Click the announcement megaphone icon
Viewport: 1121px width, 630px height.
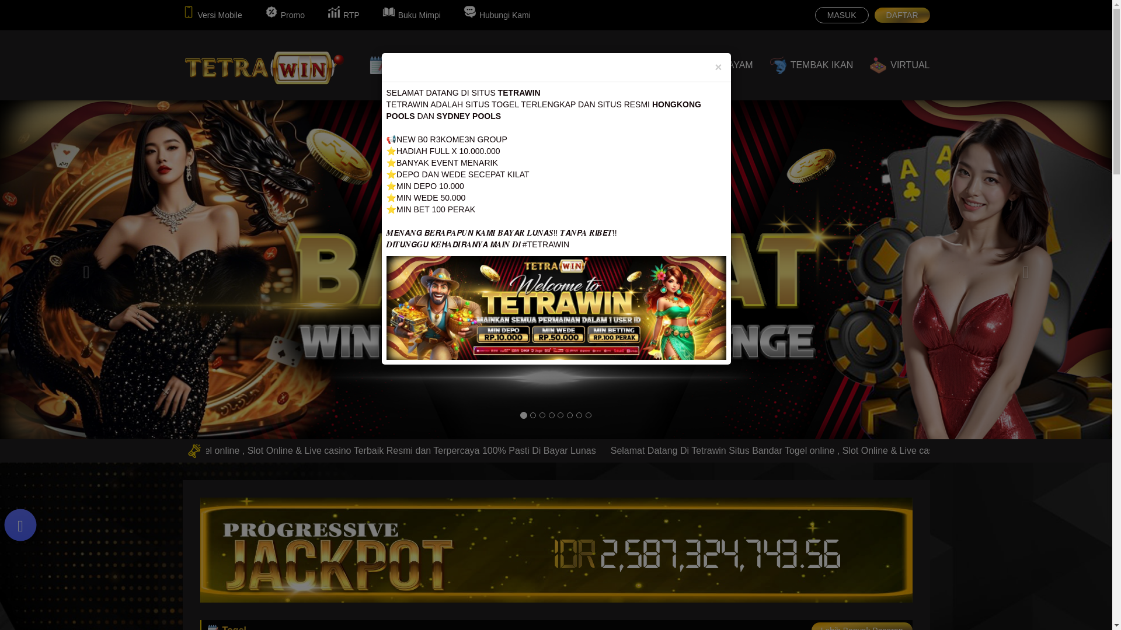194,450
